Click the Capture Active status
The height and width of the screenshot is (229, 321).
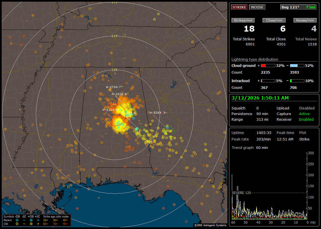(x=304, y=114)
